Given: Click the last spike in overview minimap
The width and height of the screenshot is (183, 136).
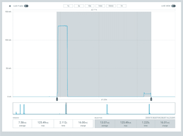Looking at the screenshot, I should 149,109.
